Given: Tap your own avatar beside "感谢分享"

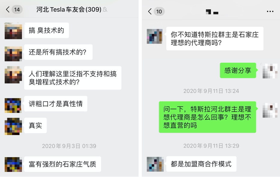Looking at the screenshot, I should pyautogui.click(x=270, y=71).
